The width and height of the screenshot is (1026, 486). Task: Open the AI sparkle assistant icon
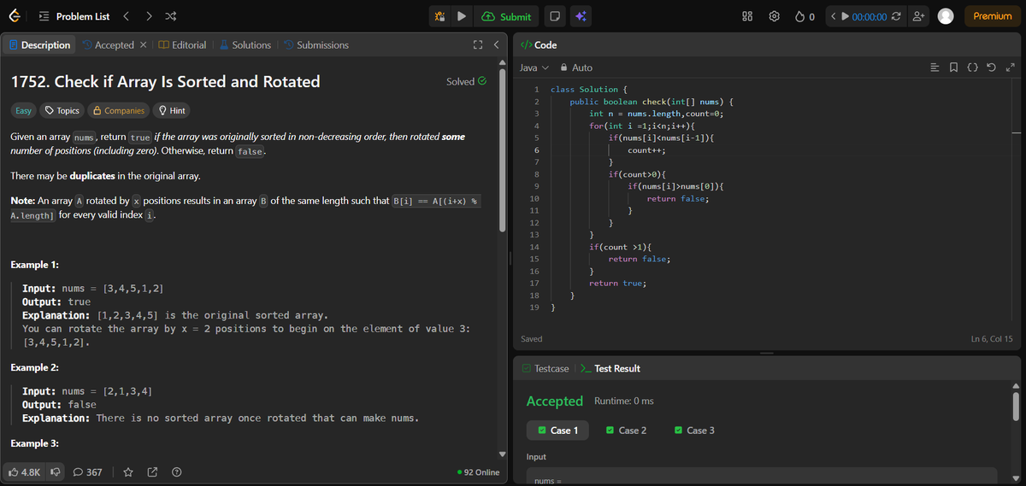tap(580, 16)
